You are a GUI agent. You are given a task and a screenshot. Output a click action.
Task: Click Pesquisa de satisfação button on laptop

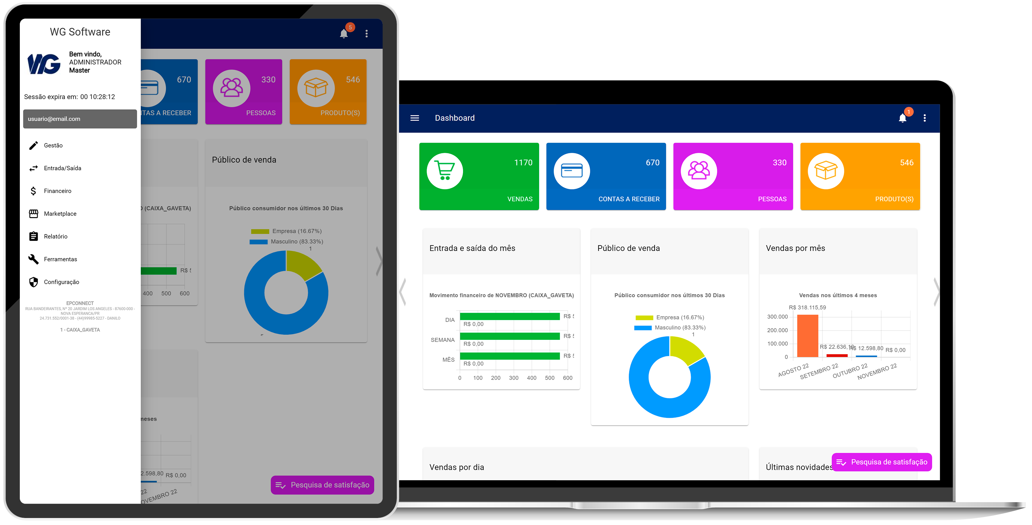click(882, 462)
